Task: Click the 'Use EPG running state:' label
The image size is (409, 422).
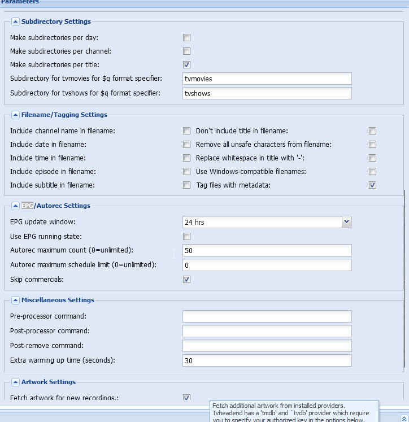Action: (46, 237)
